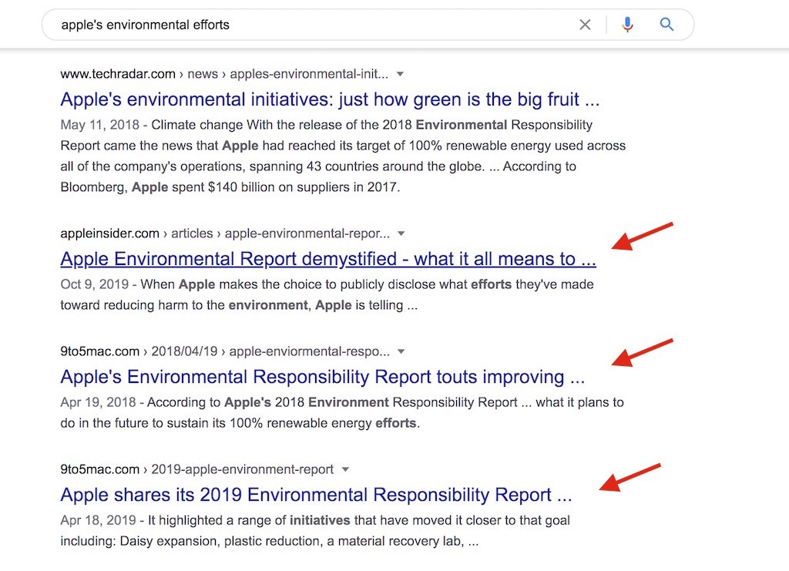Expand the dropdown arrow beside the techradar.com URL
Screen dimensions: 789x571
400,74
